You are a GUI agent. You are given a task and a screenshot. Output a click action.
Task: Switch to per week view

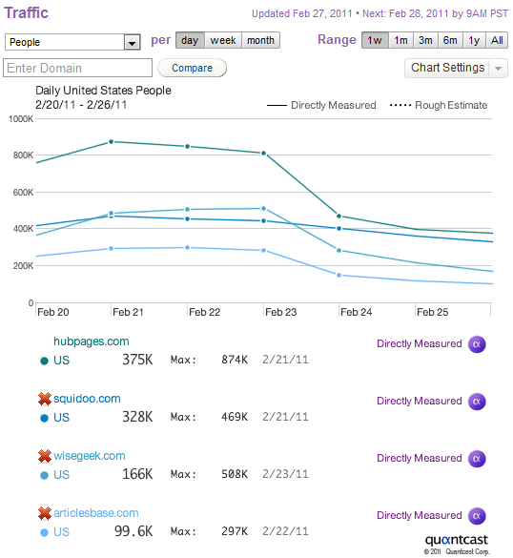tap(223, 40)
